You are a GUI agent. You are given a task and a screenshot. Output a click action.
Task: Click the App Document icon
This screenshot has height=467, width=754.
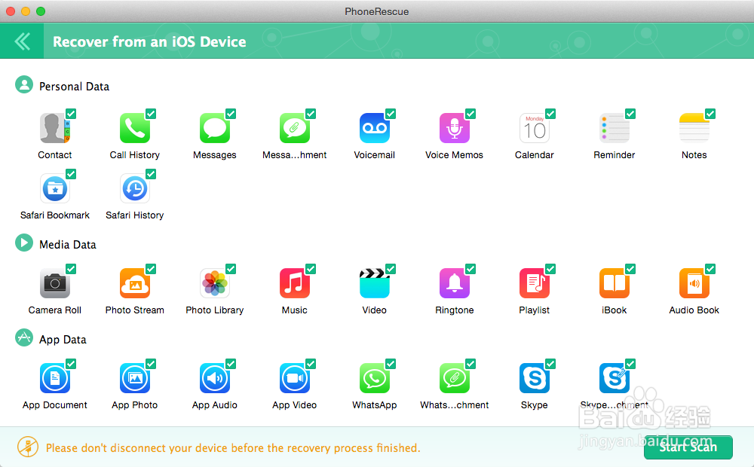click(x=55, y=378)
